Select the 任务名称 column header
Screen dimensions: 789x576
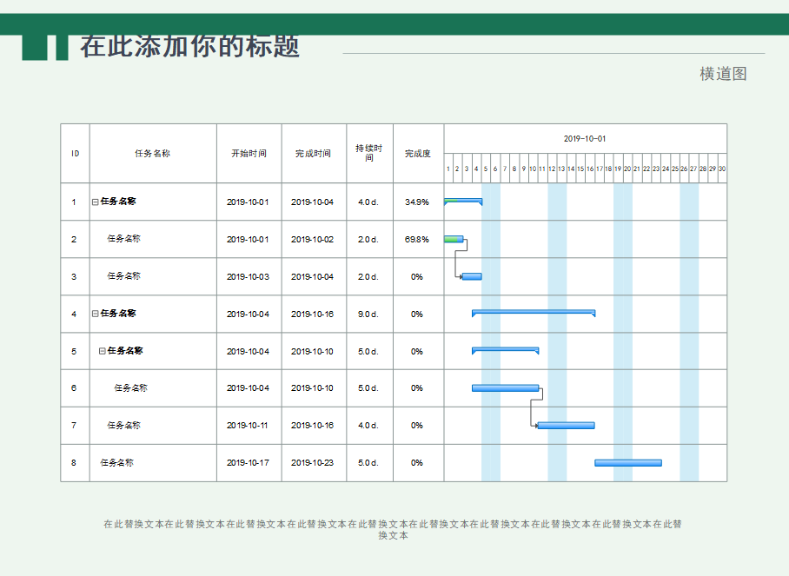click(153, 154)
